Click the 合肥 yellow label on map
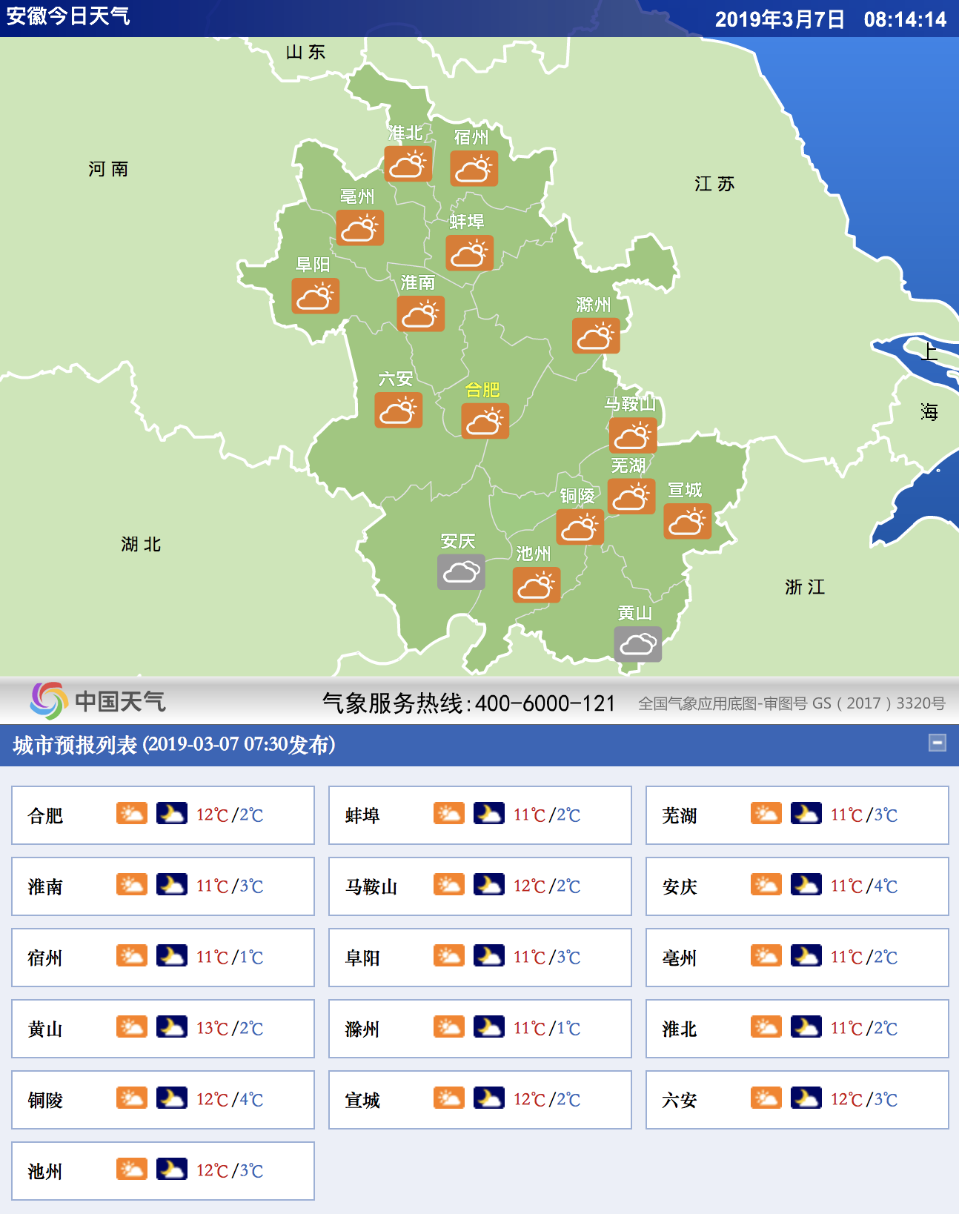 tap(482, 390)
